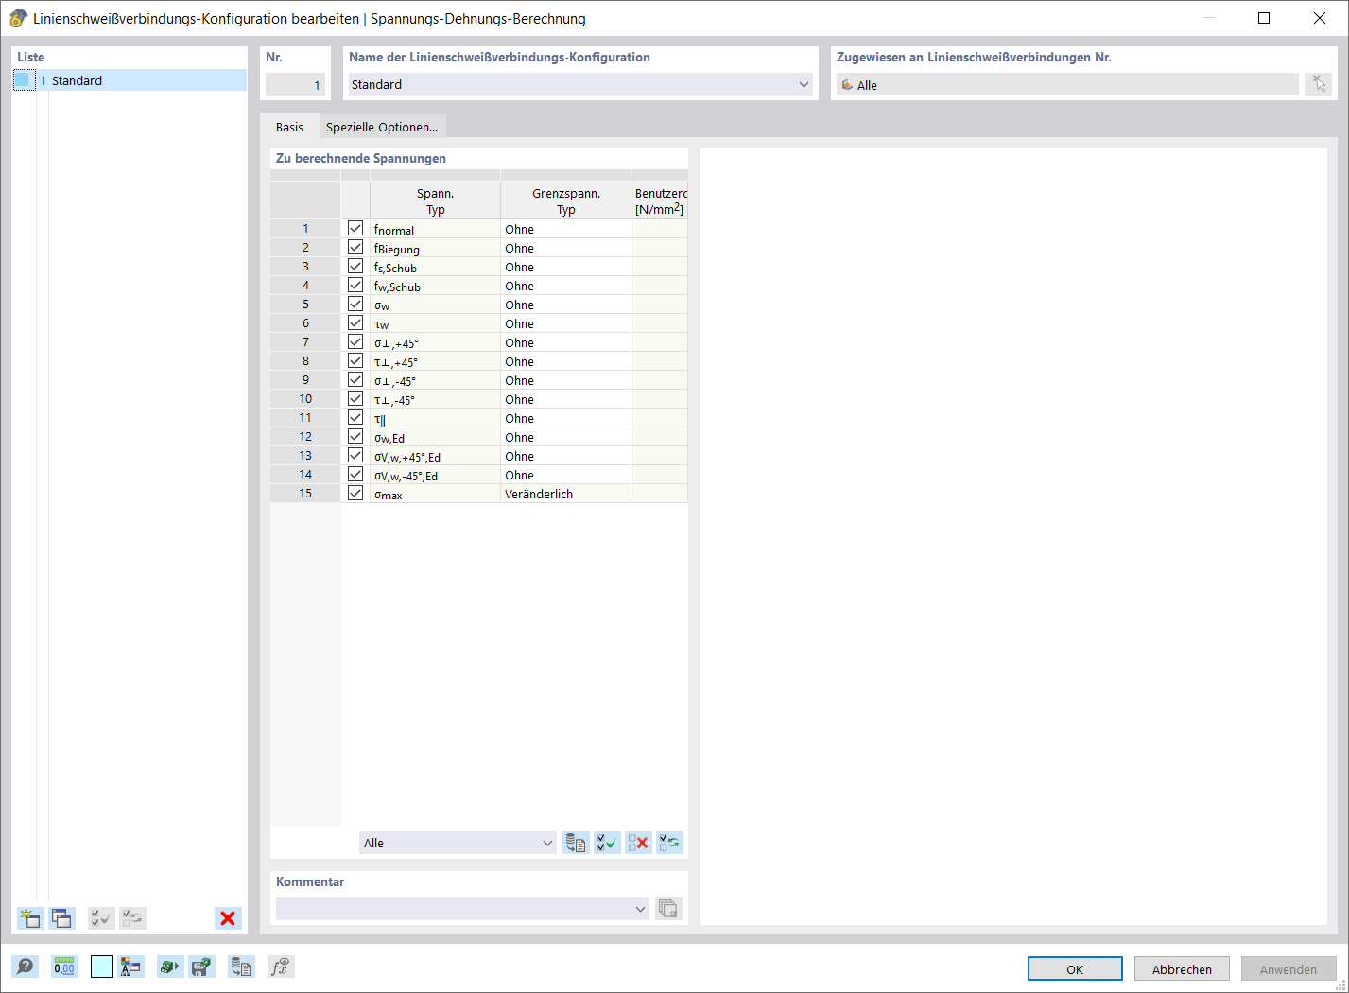Click the Grenzspann. Typ column header
Image resolution: width=1349 pixels, height=993 pixels.
[565, 200]
